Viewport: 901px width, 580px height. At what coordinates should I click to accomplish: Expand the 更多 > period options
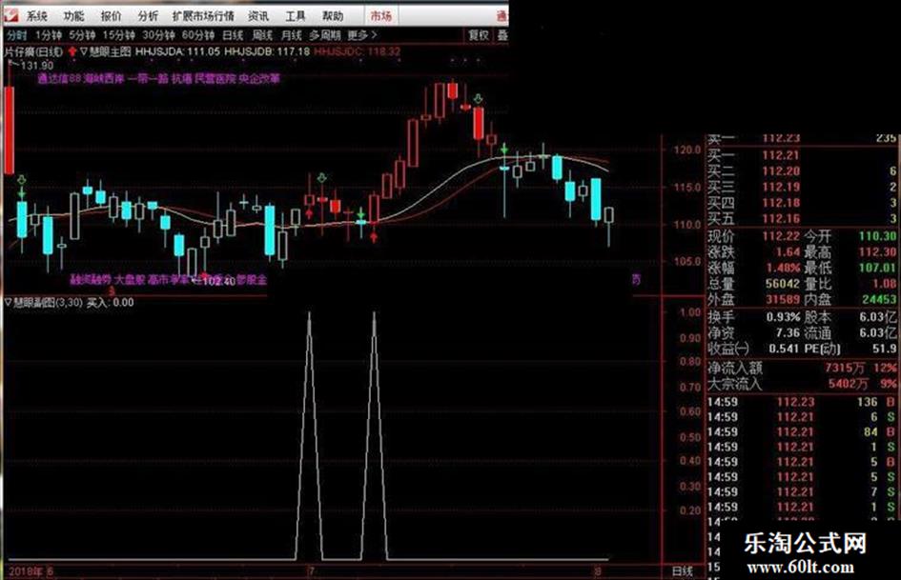pyautogui.click(x=362, y=35)
